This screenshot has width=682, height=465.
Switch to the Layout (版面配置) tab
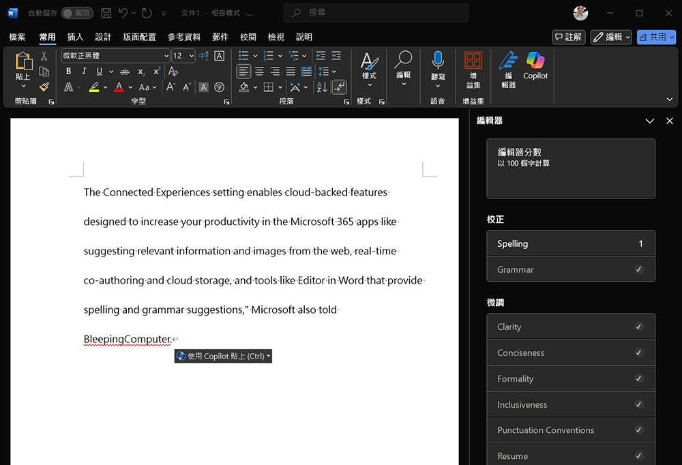pos(139,37)
